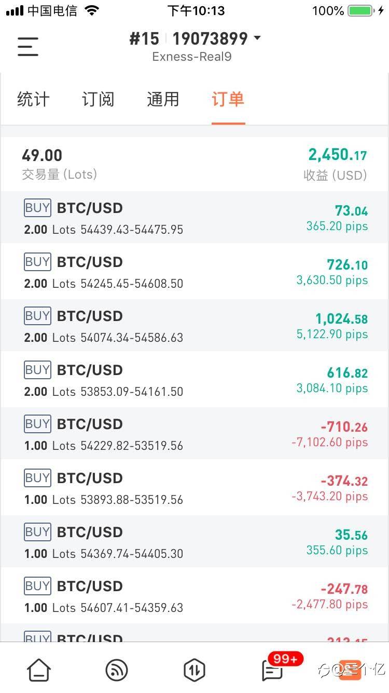The width and height of the screenshot is (389, 693).
Task: Switch to the 订阅 tab
Action: pos(98,99)
